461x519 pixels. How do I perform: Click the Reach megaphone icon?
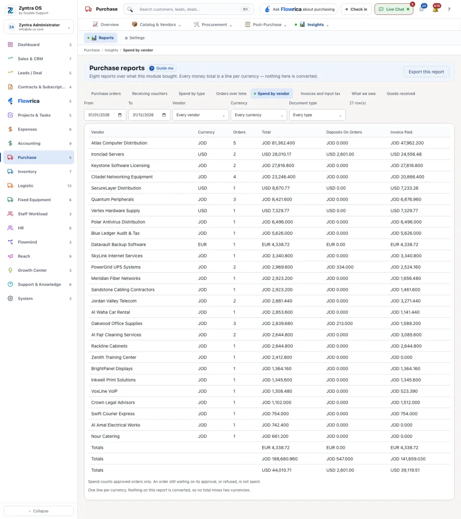(10, 256)
